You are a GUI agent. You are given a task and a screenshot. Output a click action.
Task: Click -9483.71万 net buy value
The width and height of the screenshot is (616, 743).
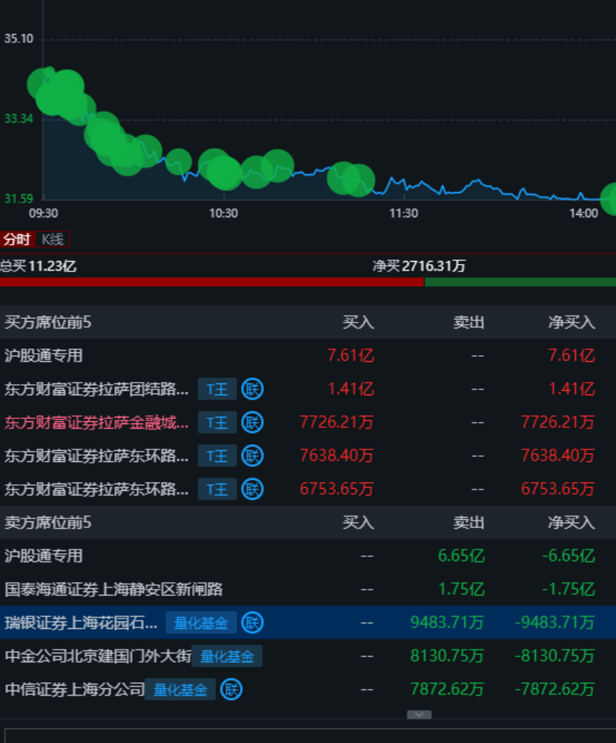(554, 623)
